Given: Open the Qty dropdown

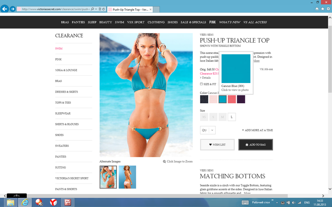Looking at the screenshot, I should click(x=208, y=130).
